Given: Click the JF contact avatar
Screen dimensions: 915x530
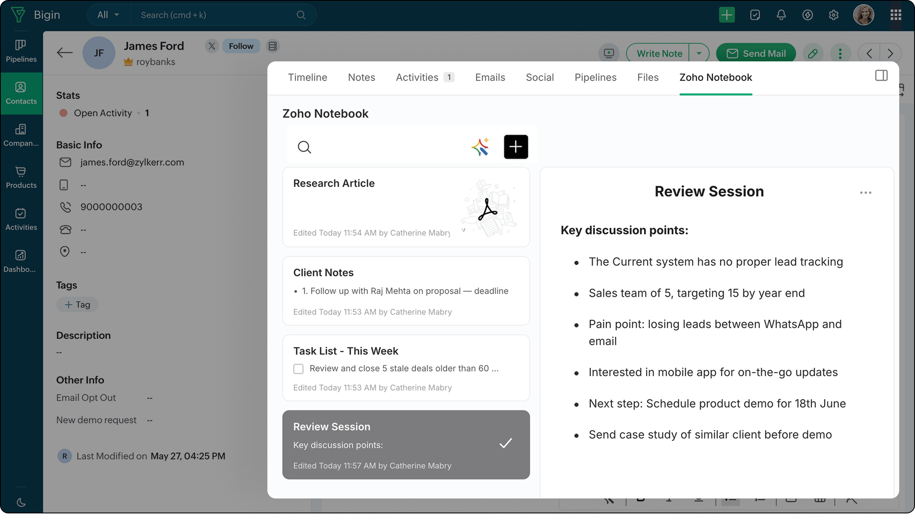Looking at the screenshot, I should coord(99,53).
